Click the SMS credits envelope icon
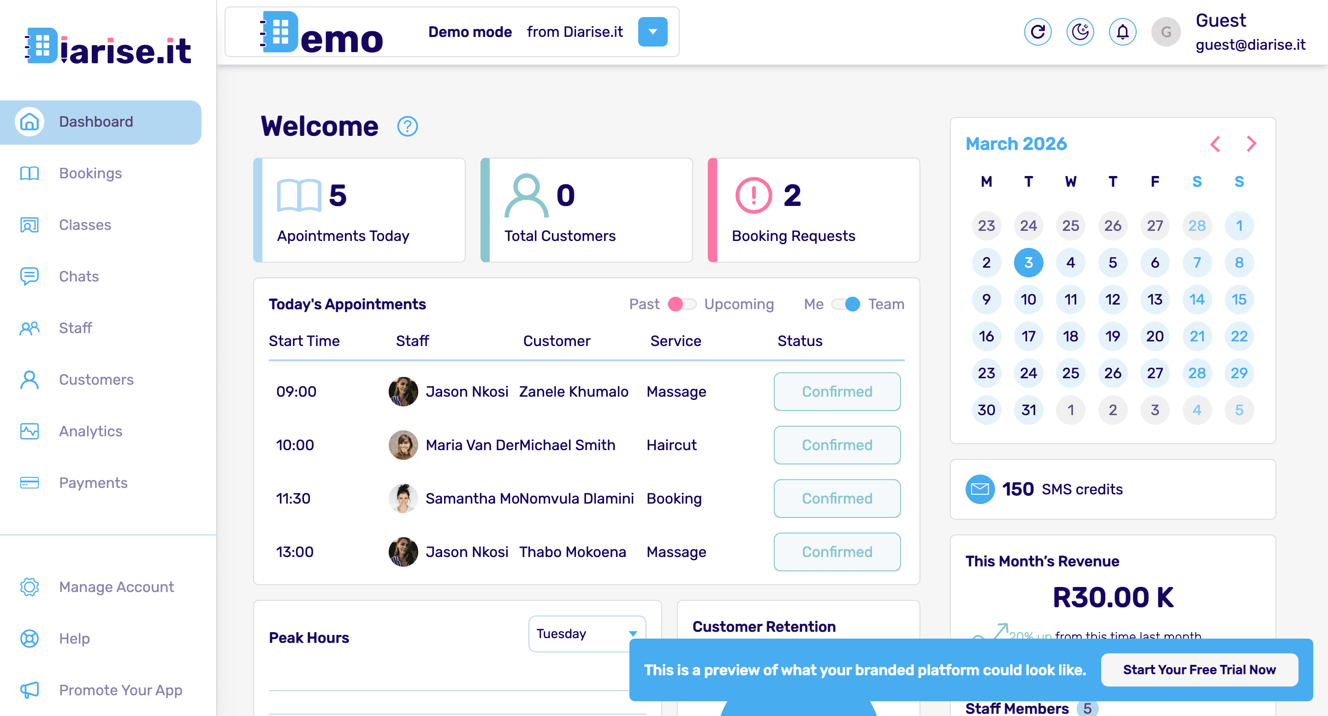1328x716 pixels. click(979, 489)
